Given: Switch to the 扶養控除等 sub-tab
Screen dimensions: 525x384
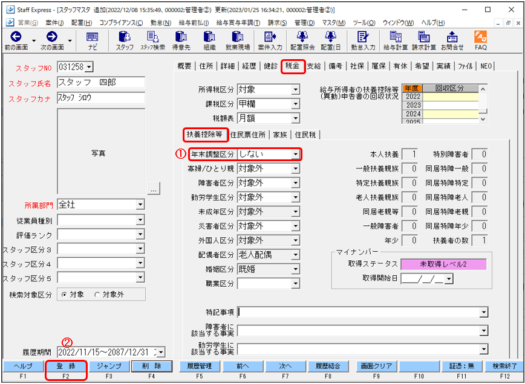Looking at the screenshot, I should pos(204,135).
